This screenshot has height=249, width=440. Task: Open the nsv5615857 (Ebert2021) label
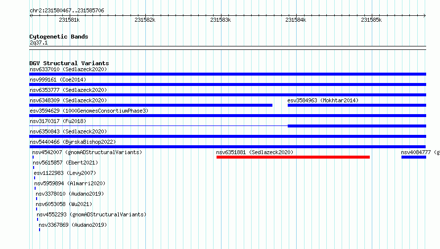tap(65, 163)
